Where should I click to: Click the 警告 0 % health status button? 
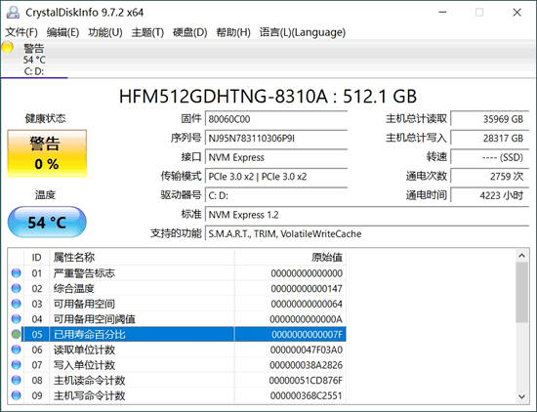coord(47,153)
